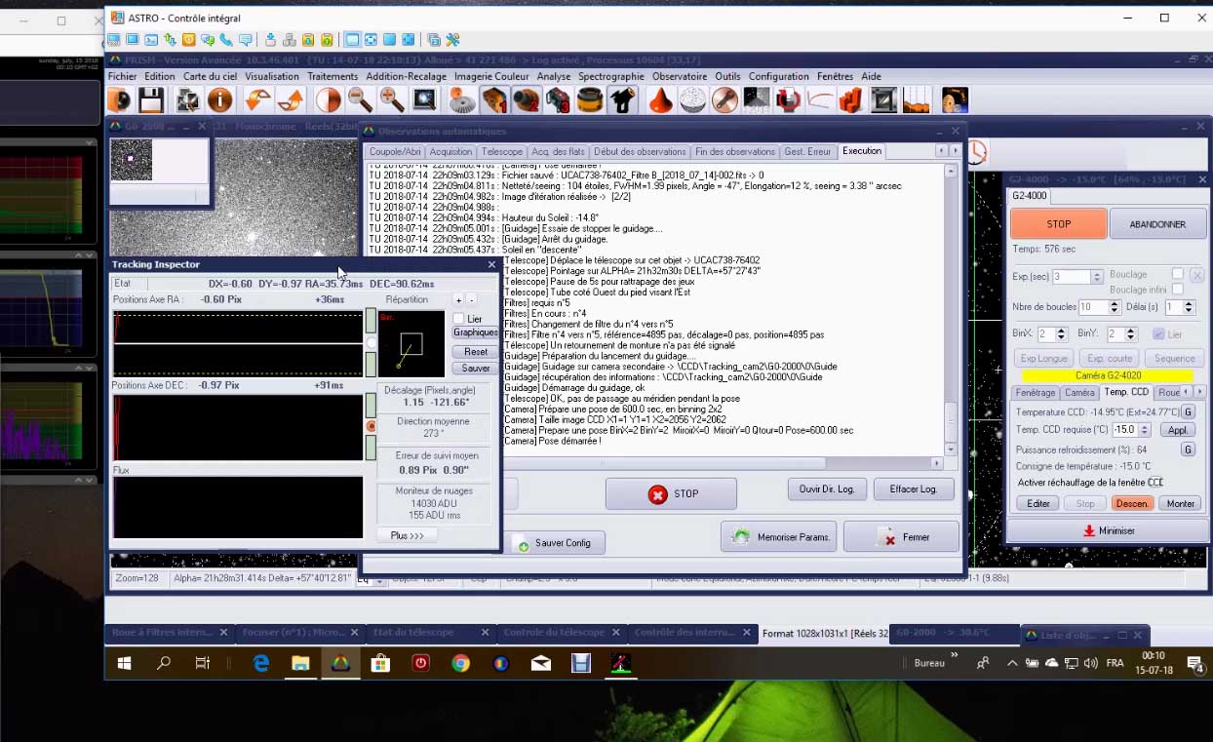Click the zoom-in magnifier toolbar icon
This screenshot has height=742, width=1213.
392,100
